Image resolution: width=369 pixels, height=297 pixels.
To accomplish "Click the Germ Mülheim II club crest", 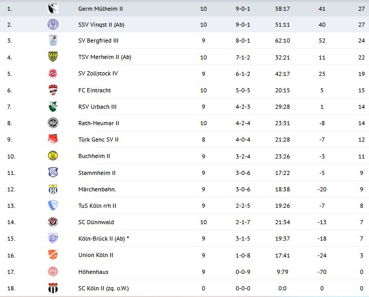I will pos(53,8).
